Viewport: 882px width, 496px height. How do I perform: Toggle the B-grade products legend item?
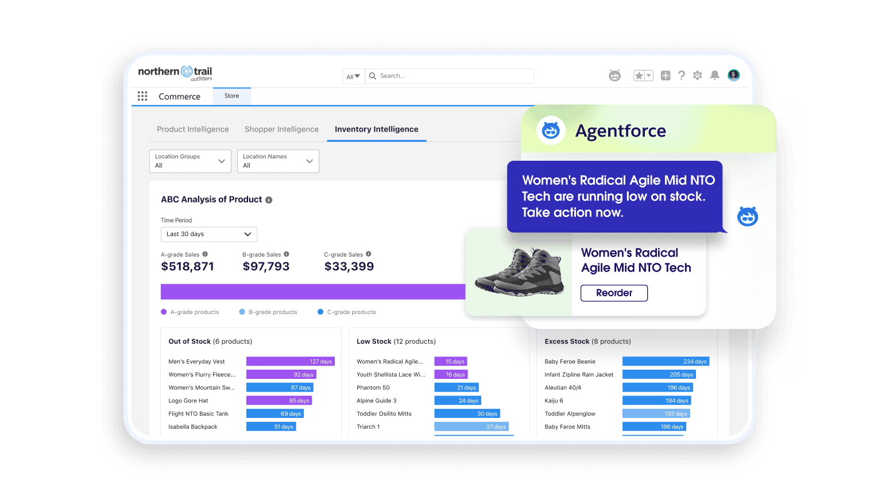coord(268,312)
